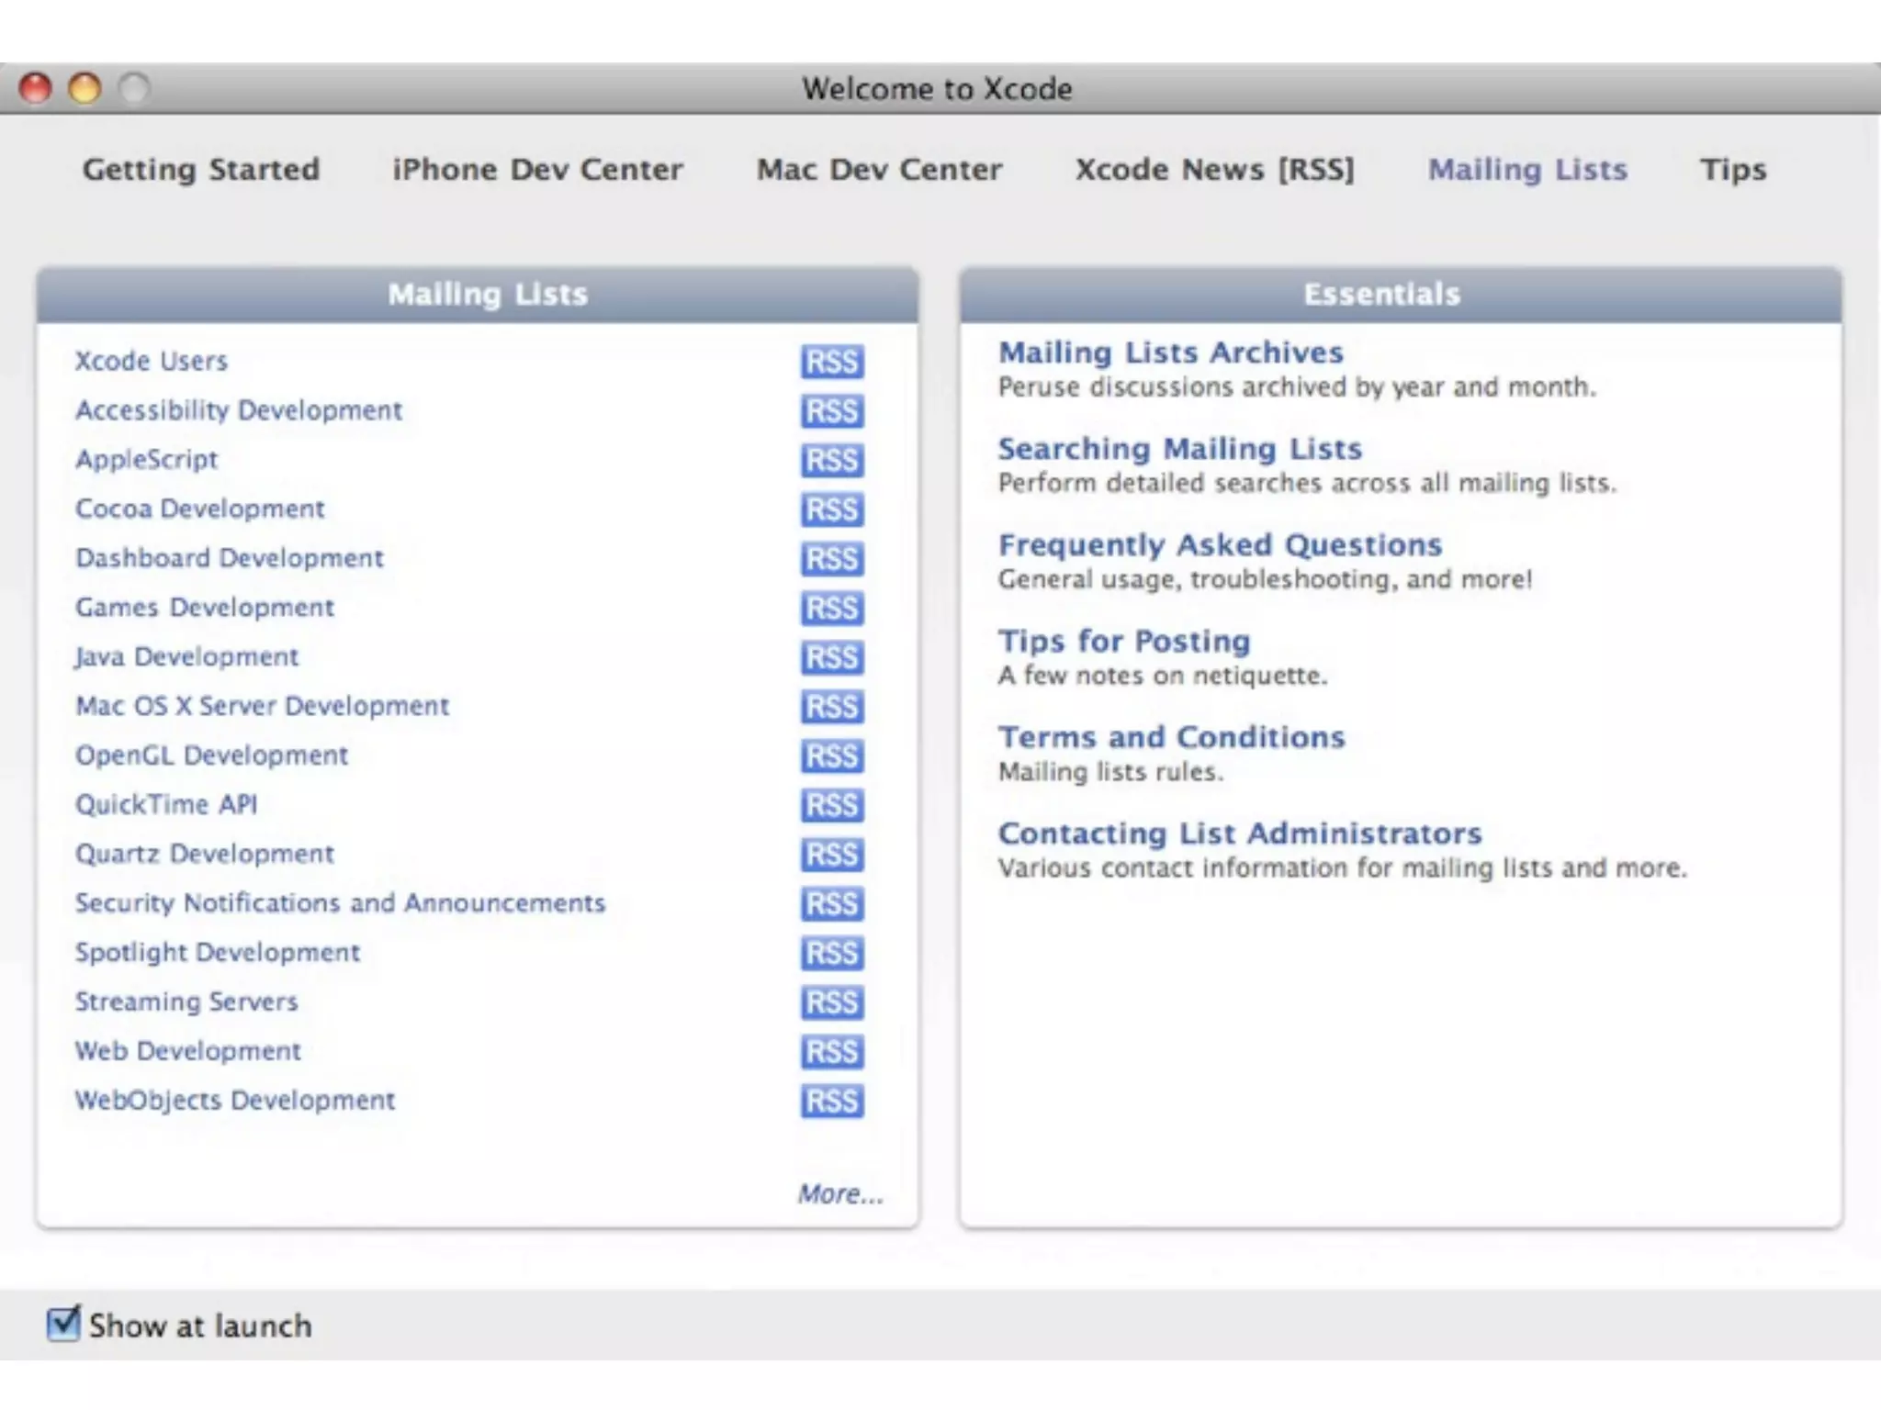Click the RSS icon next to QuickTime API
The image size is (1881, 1410).
831,805
